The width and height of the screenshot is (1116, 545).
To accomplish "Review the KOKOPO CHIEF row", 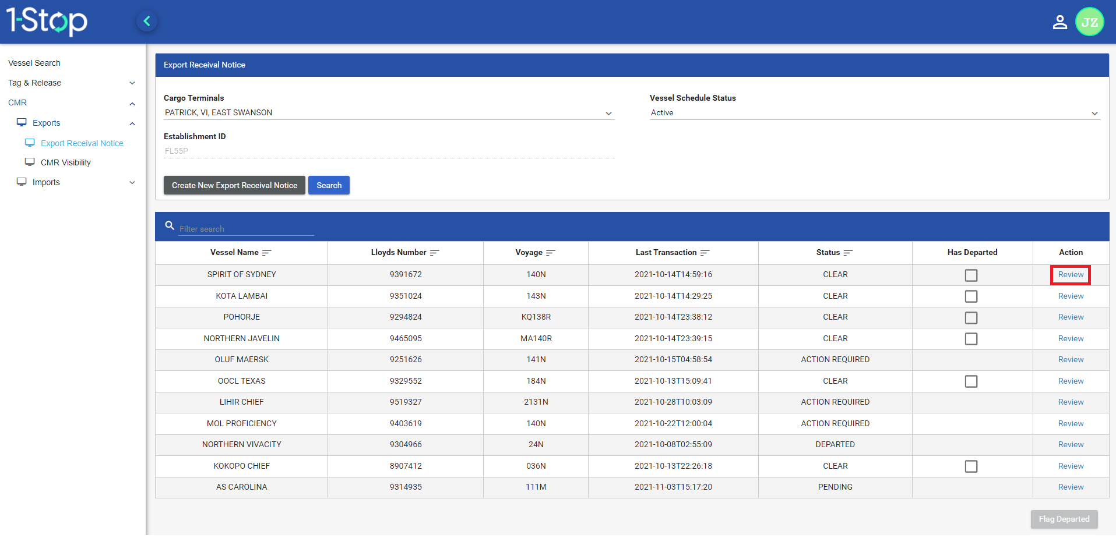I will pos(1071,466).
